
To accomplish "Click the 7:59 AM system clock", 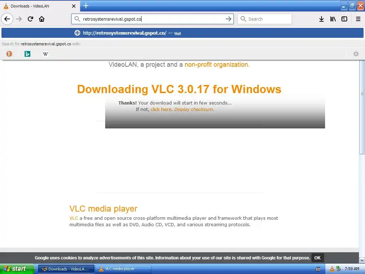I will pos(352,269).
